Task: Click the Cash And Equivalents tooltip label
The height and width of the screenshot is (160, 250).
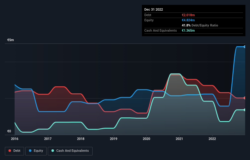Action: [160, 30]
